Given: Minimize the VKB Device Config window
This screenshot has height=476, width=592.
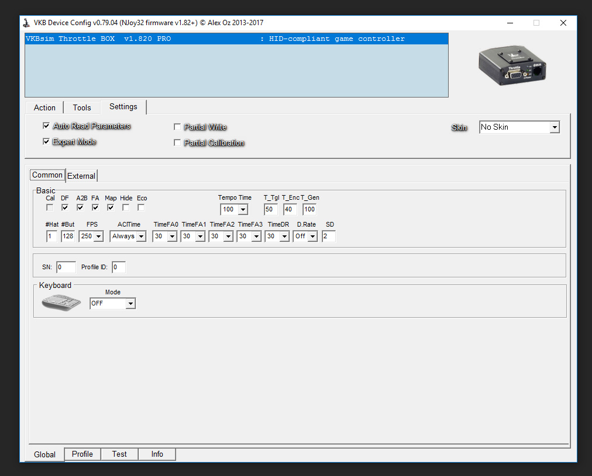Looking at the screenshot, I should click(x=510, y=23).
